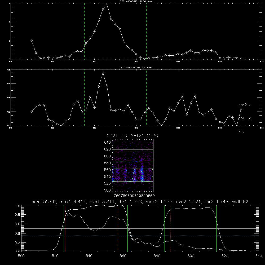Click the 'ave2 1.121' value
Viewport: 265px width, 265px height.
(189, 202)
